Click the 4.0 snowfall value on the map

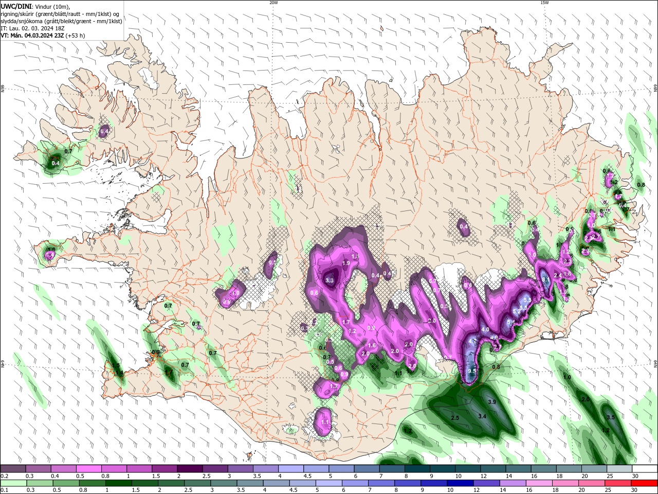(x=485, y=329)
